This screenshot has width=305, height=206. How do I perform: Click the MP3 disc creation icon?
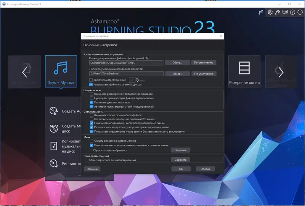tap(54, 128)
